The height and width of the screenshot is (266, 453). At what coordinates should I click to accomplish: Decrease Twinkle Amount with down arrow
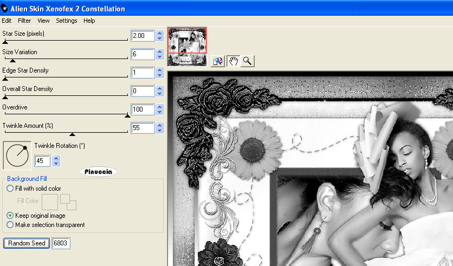click(x=159, y=131)
